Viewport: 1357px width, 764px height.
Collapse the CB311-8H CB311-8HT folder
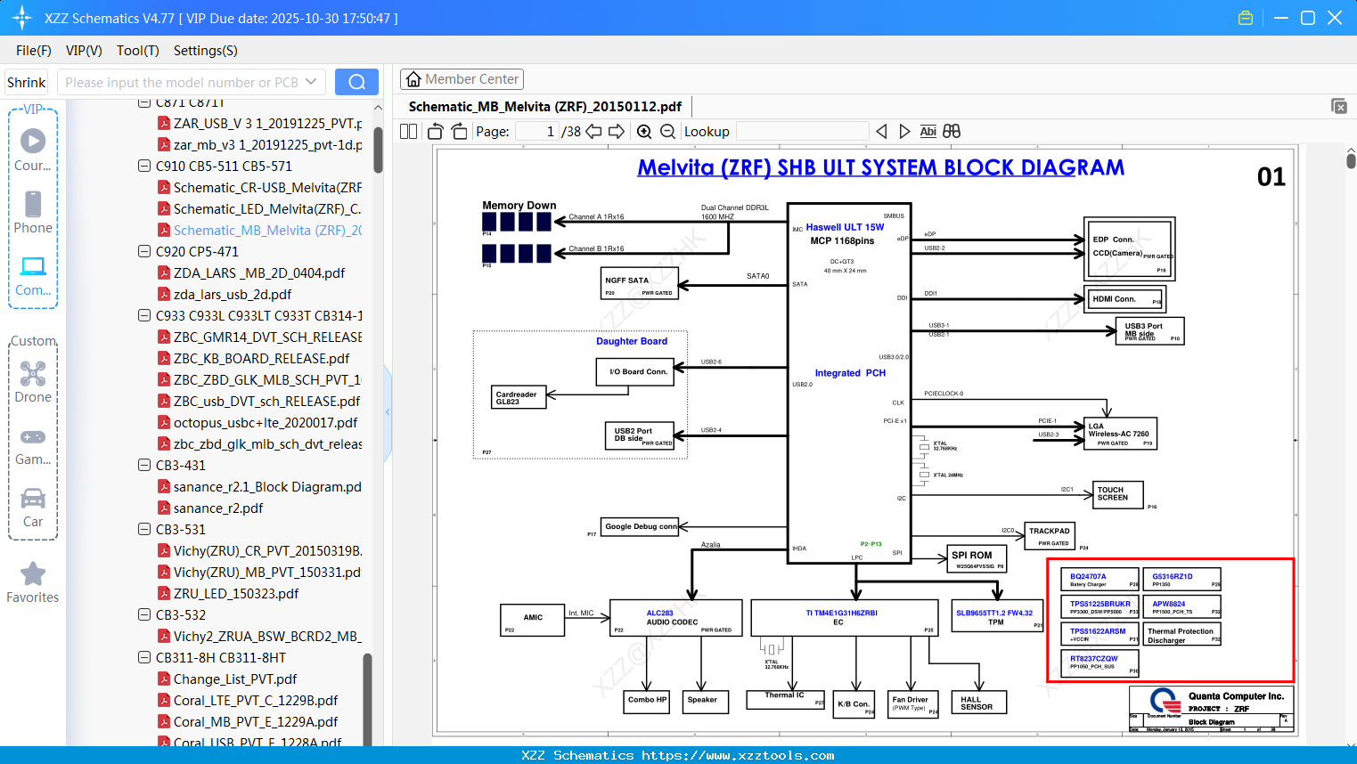144,658
